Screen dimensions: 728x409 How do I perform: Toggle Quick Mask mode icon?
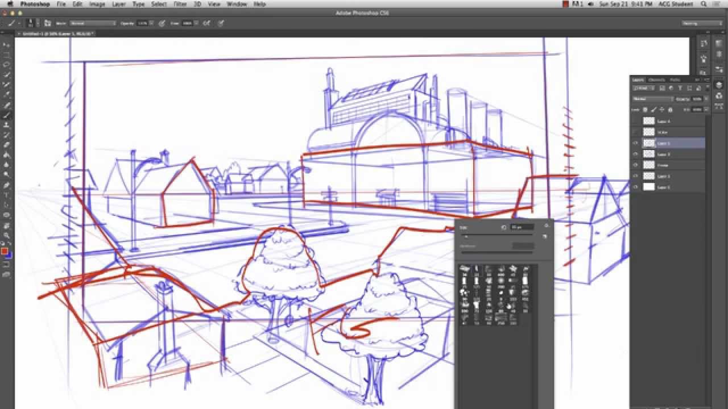tap(7, 264)
